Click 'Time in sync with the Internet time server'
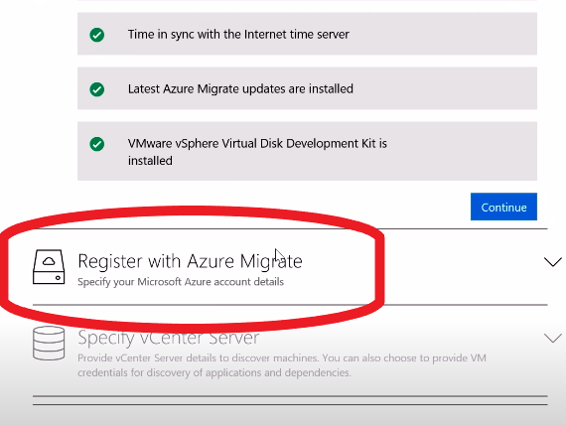The height and width of the screenshot is (425, 566). [238, 35]
